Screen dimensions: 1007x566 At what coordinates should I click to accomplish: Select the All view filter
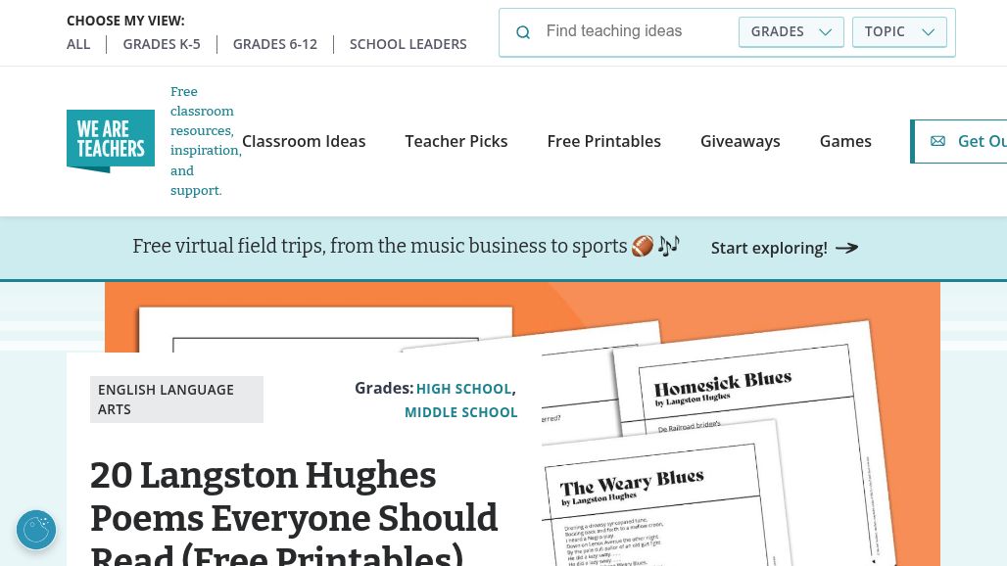tap(78, 44)
